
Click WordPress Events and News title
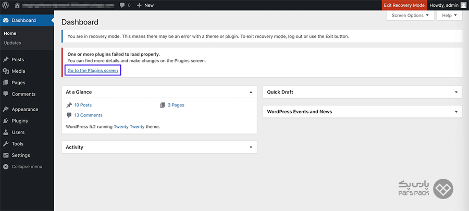[300, 112]
